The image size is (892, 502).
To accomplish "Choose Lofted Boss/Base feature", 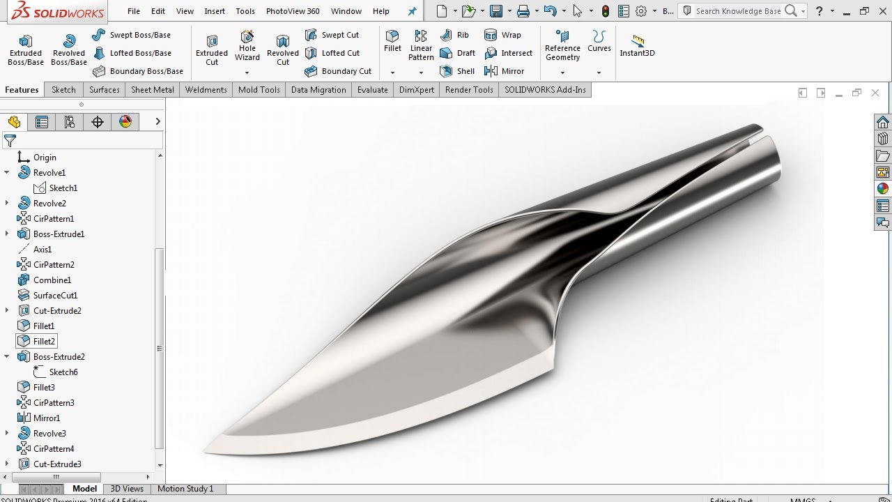I will pos(132,53).
